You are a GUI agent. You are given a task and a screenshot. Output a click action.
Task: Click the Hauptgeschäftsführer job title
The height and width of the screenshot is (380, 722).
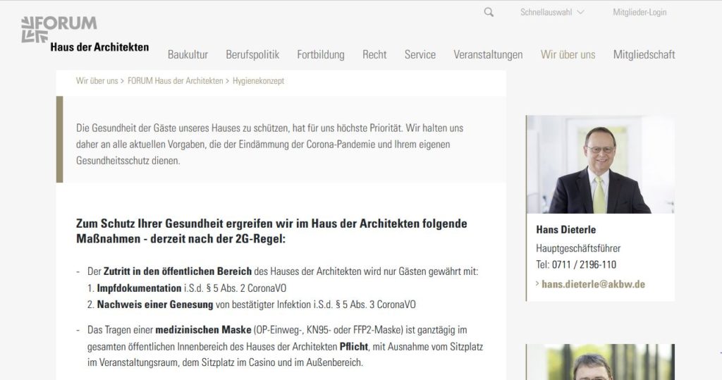(x=578, y=248)
